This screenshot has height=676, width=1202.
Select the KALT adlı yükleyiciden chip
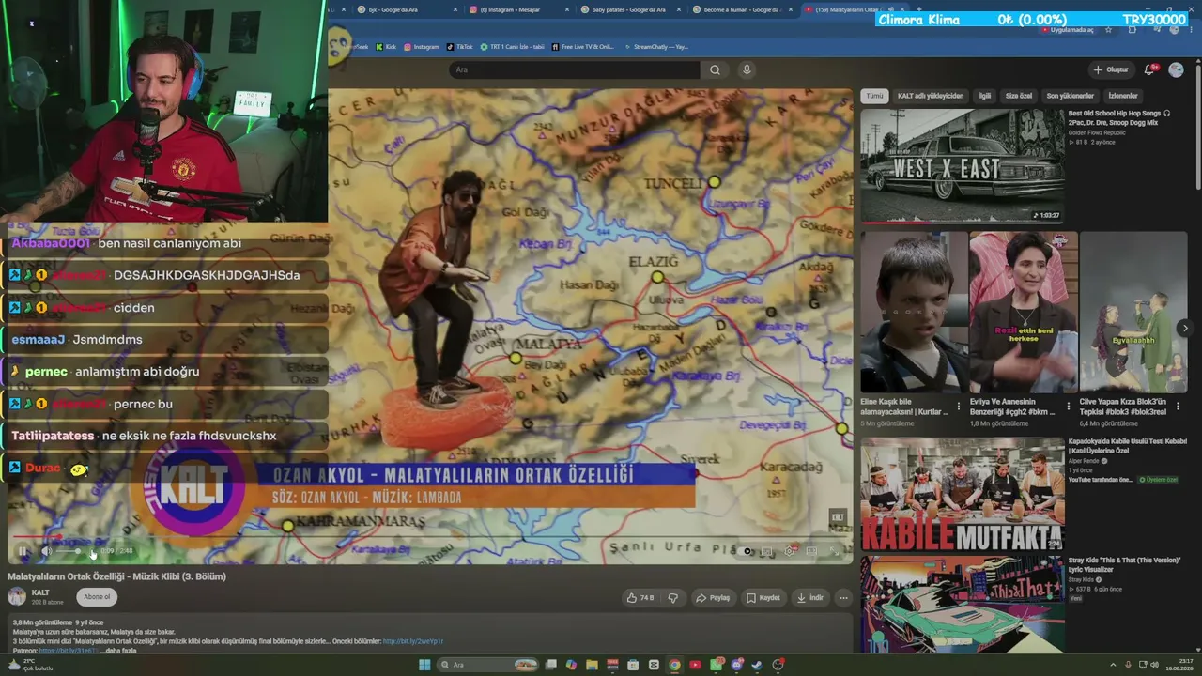click(931, 96)
